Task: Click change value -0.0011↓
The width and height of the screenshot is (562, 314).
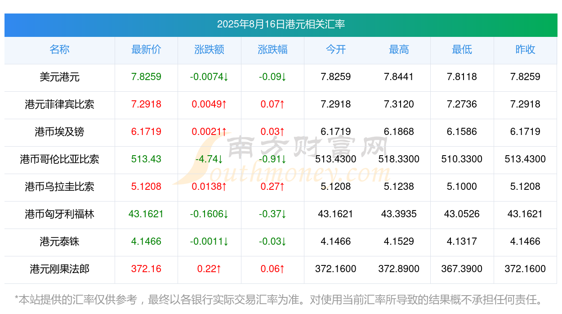Action: click(209, 242)
